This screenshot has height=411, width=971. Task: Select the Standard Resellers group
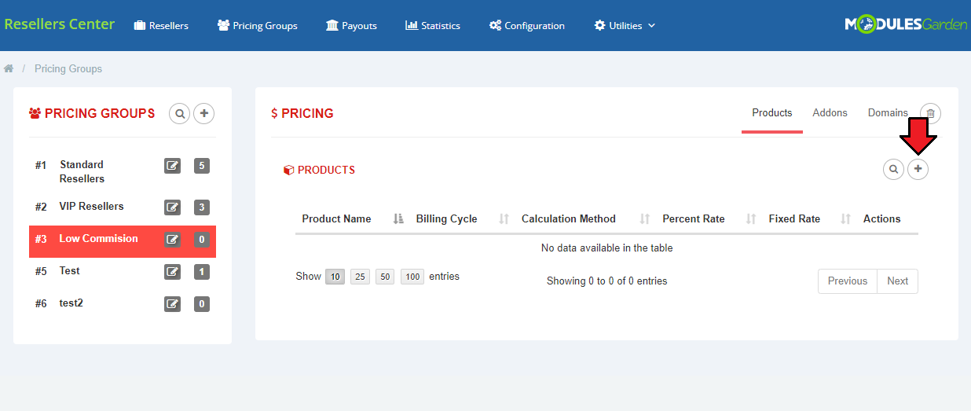coord(82,171)
